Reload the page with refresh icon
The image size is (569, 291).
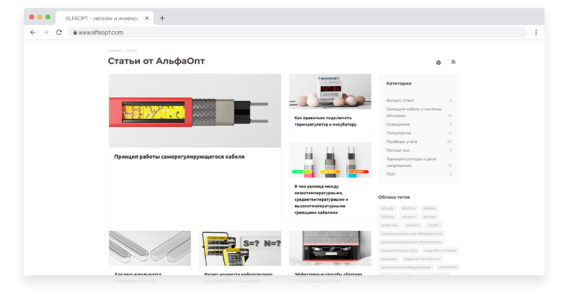coord(59,32)
